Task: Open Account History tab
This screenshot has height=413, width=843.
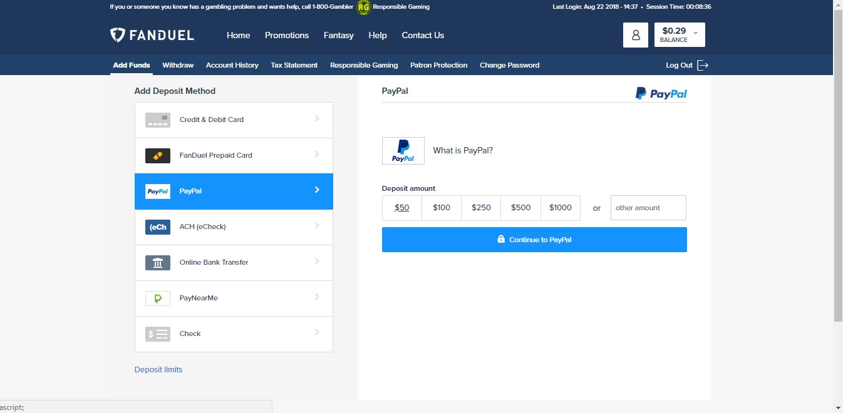Action: click(x=232, y=65)
